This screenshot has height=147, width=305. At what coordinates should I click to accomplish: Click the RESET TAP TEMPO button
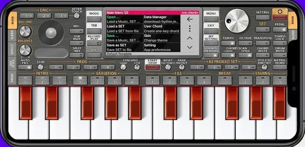[x=168, y=67]
